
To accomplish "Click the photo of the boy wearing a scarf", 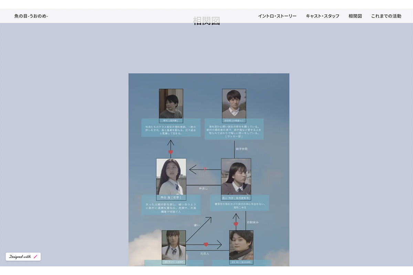I will click(x=241, y=245).
